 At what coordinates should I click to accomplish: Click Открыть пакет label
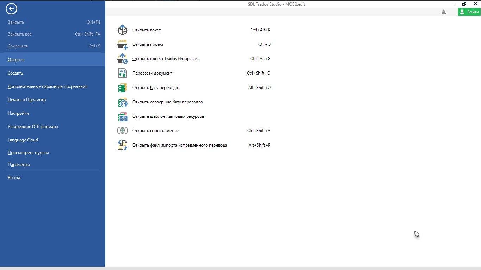[x=146, y=30]
